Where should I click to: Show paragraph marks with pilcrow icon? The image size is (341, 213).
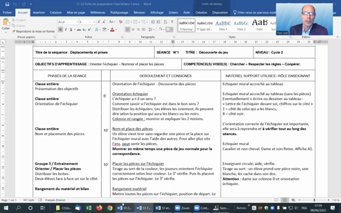click(172, 22)
